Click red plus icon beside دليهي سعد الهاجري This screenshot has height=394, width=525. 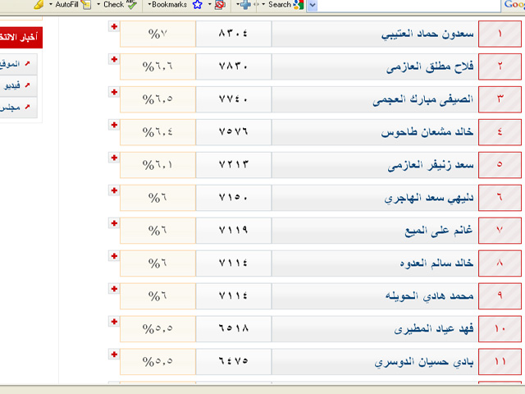(x=113, y=190)
